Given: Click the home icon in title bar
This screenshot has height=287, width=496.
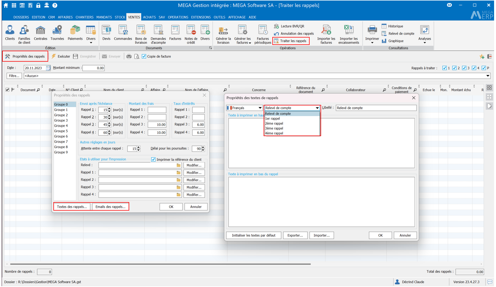Looking at the screenshot, I should click(6, 5).
